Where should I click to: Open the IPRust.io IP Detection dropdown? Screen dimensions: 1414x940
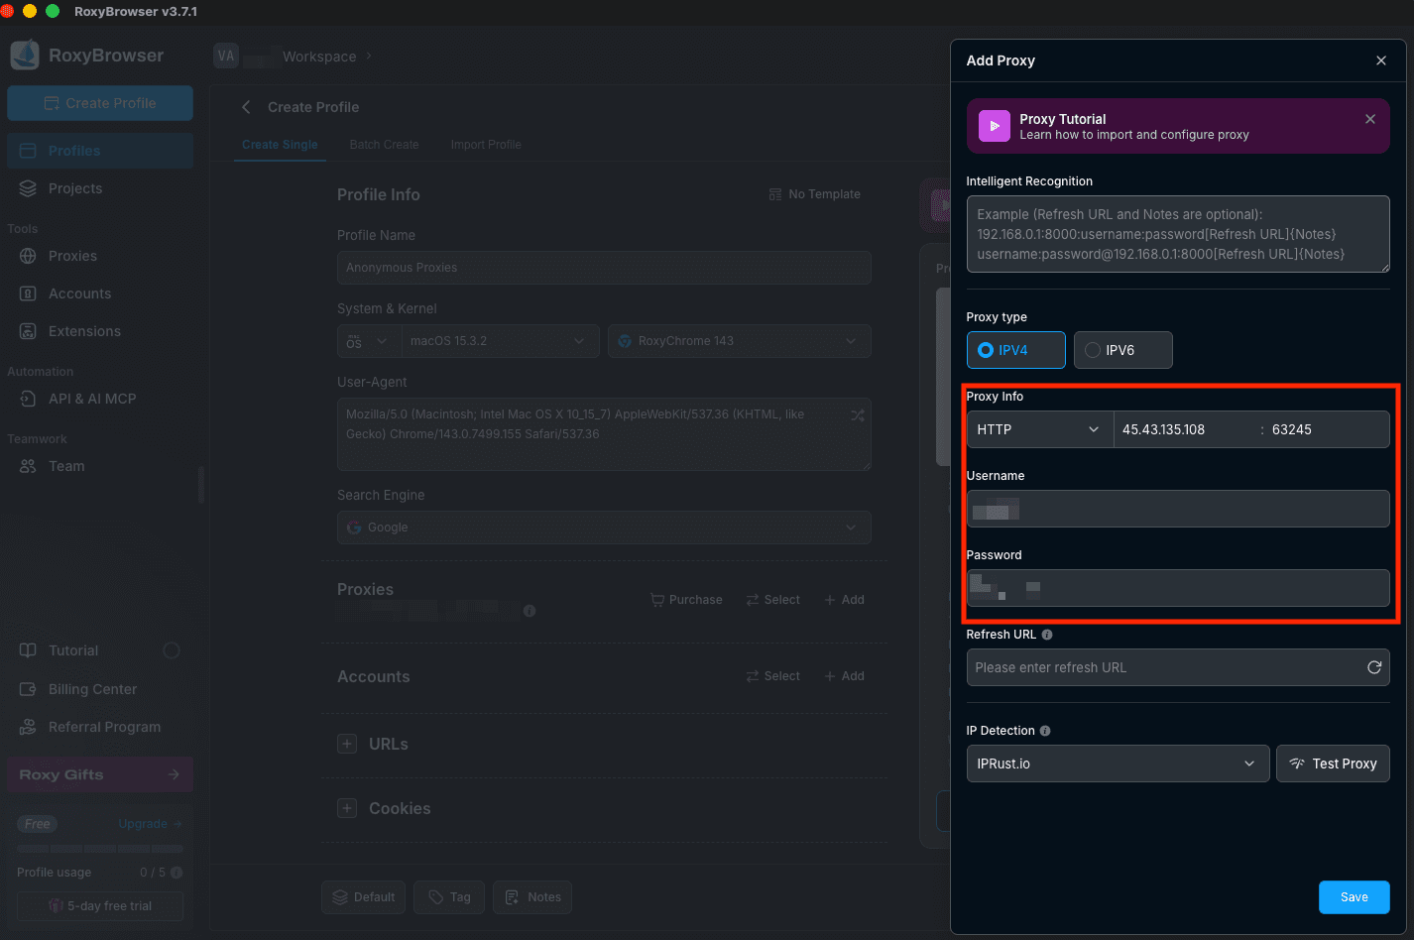point(1118,764)
